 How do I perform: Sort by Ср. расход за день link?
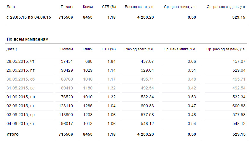tap(226, 49)
